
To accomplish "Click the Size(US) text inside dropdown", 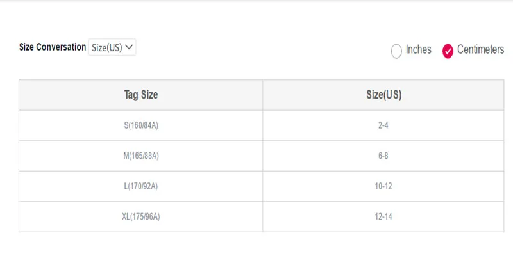I will [x=106, y=47].
